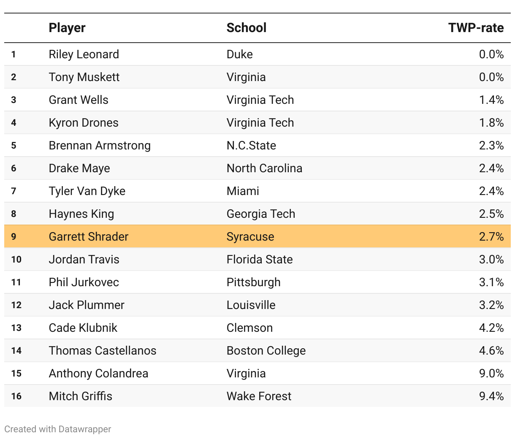Click the Player column header
Image resolution: width=515 pixels, height=439 pixels.
67,28
